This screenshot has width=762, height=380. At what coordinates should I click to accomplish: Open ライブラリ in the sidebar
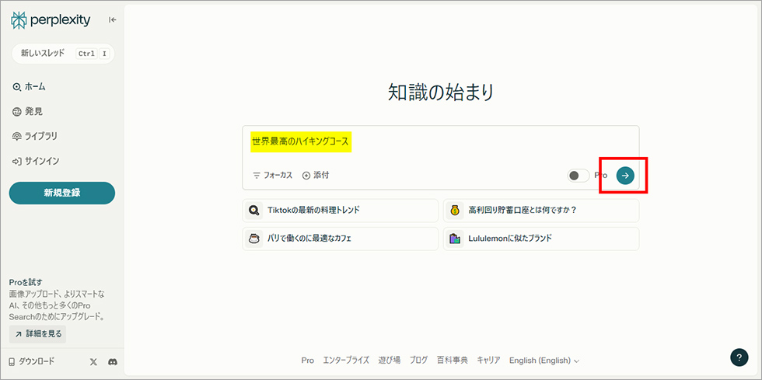point(35,136)
